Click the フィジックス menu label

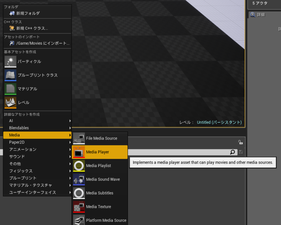click(21, 171)
